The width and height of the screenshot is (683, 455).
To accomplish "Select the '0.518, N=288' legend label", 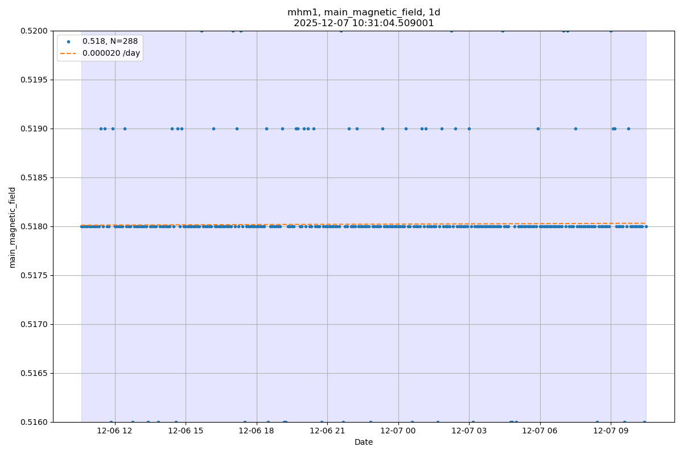I will [110, 42].
